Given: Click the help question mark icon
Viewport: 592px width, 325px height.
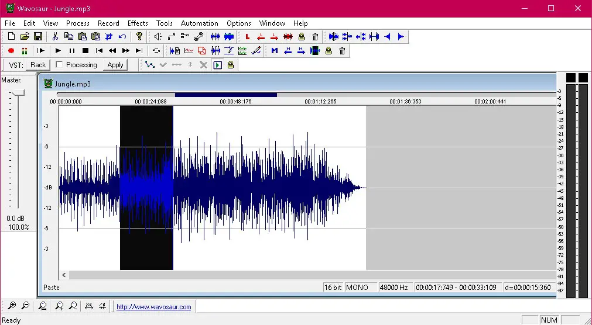Looking at the screenshot, I should click(x=139, y=37).
